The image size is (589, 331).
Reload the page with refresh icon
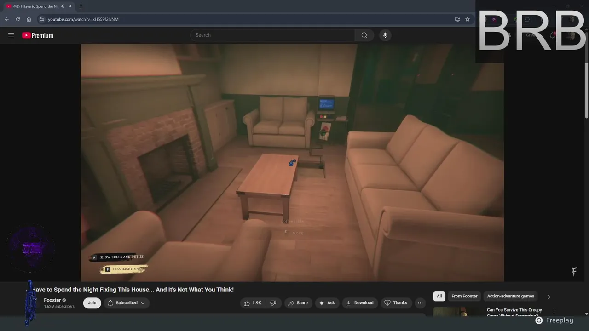point(17,19)
